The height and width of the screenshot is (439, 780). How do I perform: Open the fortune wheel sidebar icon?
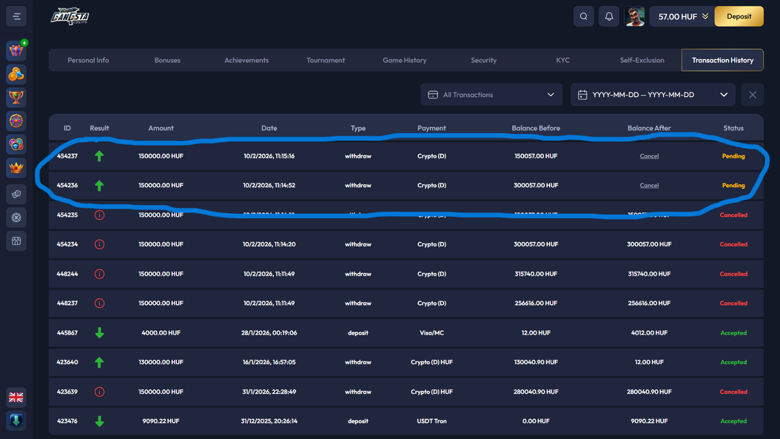[16, 121]
